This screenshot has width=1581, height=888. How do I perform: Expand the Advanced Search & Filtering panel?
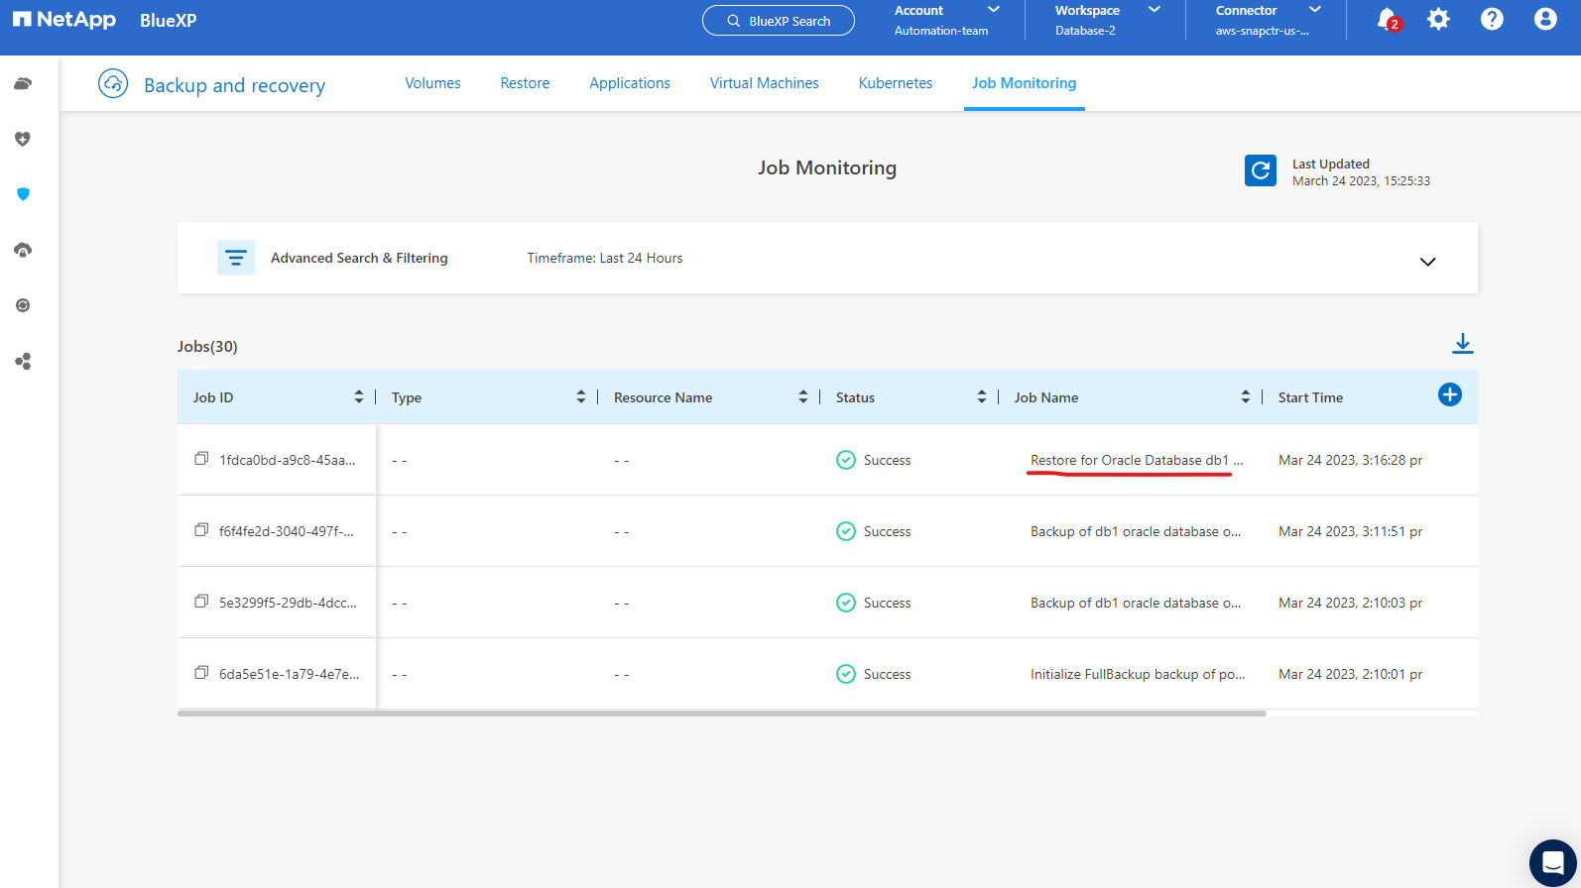click(1427, 262)
